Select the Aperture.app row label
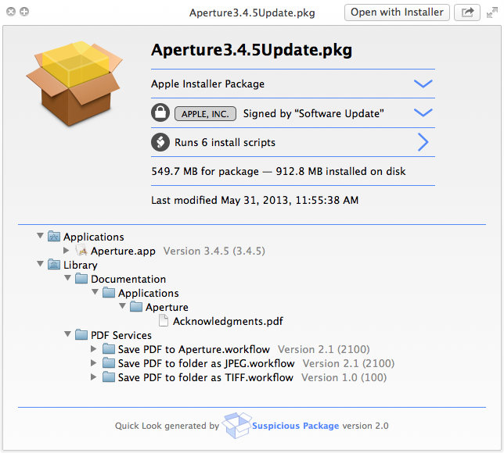The height and width of the screenshot is (453, 504). pos(123,251)
